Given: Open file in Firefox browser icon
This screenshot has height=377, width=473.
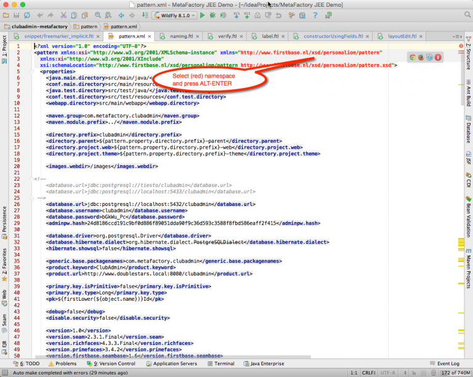Looking at the screenshot, I should (421, 57).
